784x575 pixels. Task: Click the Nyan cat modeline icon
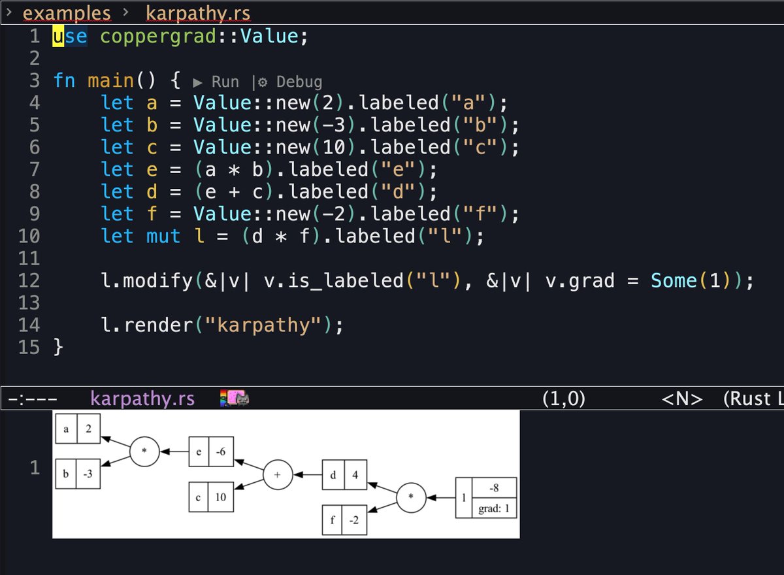pyautogui.click(x=235, y=398)
